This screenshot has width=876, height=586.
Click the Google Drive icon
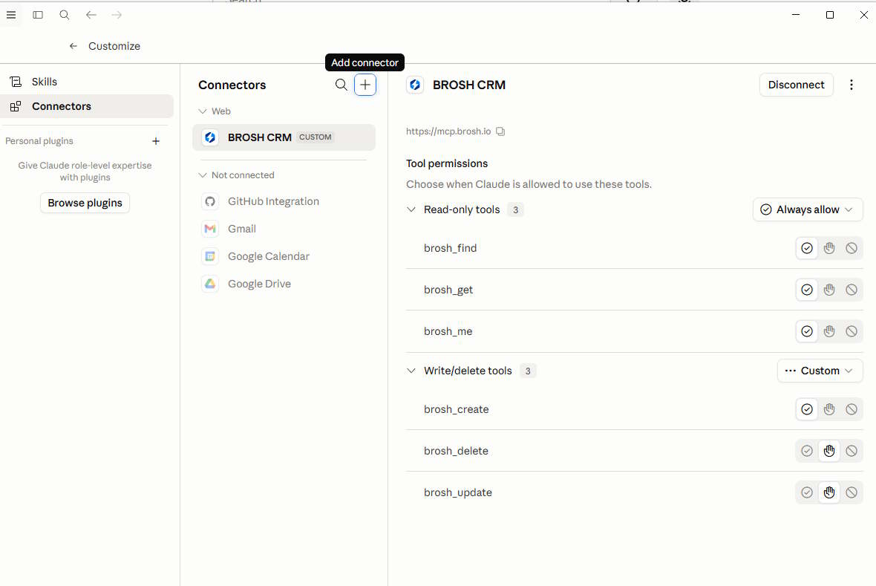[210, 284]
